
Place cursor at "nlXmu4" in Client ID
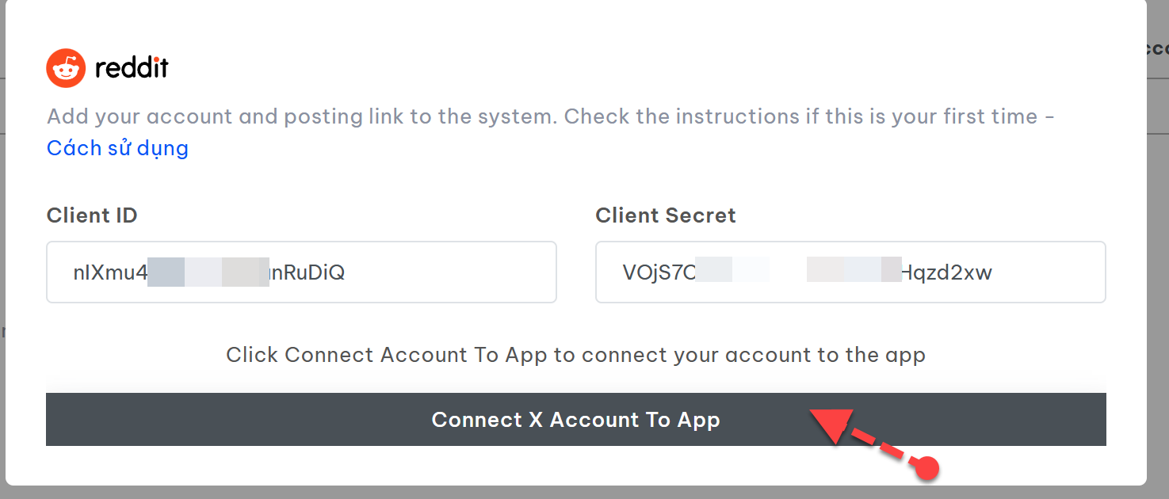coord(111,272)
